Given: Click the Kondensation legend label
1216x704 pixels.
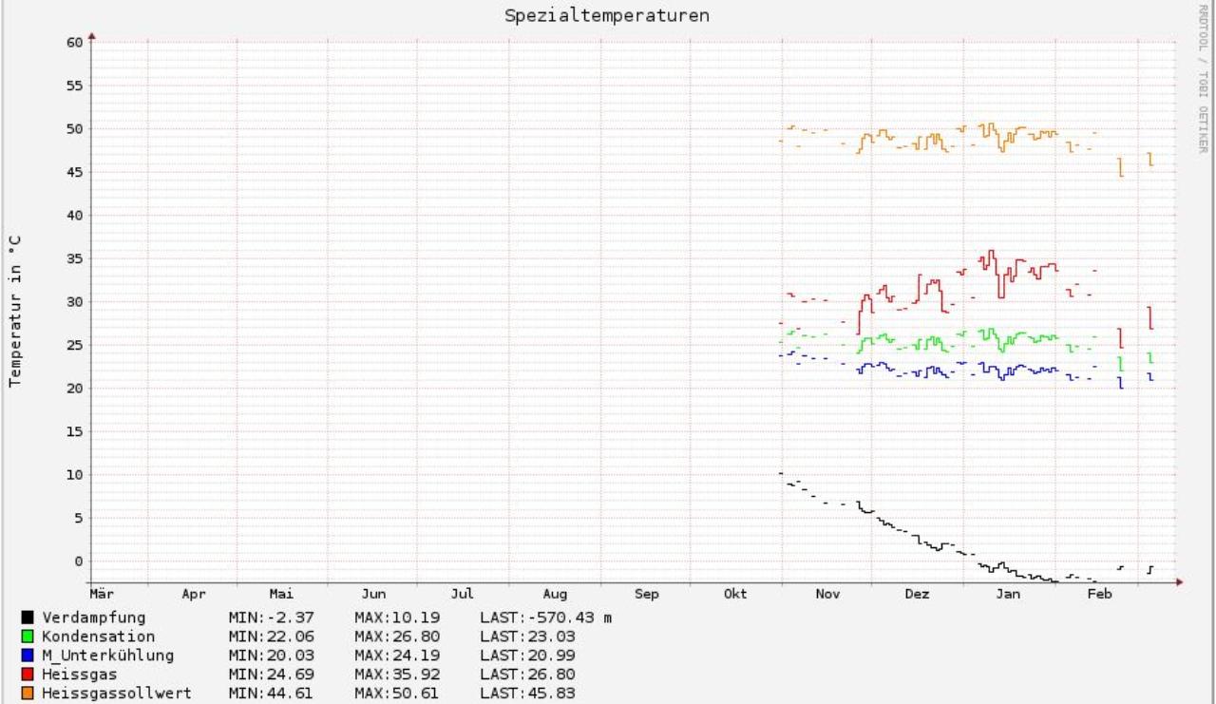Looking at the screenshot, I should [98, 637].
